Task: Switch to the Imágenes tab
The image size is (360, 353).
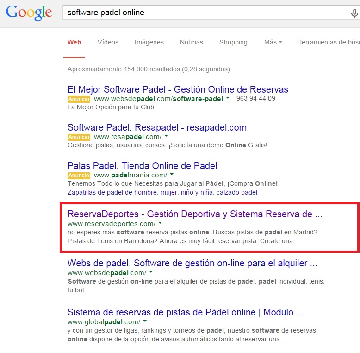Action: 149,42
